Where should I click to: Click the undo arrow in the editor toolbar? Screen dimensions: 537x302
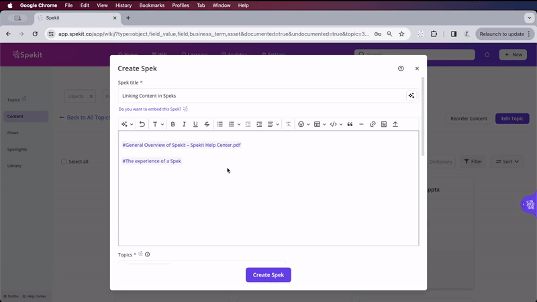point(142,124)
